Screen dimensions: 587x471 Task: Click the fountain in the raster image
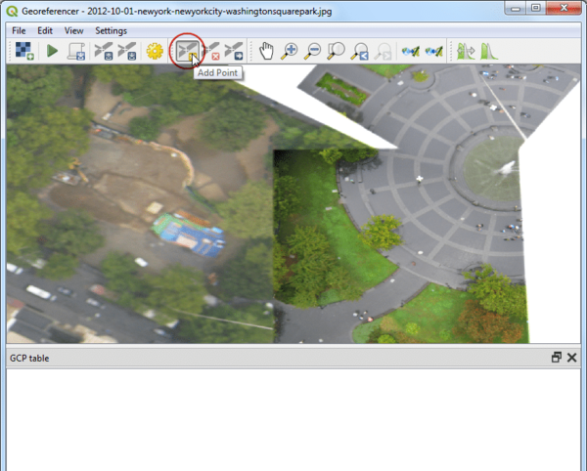494,170
